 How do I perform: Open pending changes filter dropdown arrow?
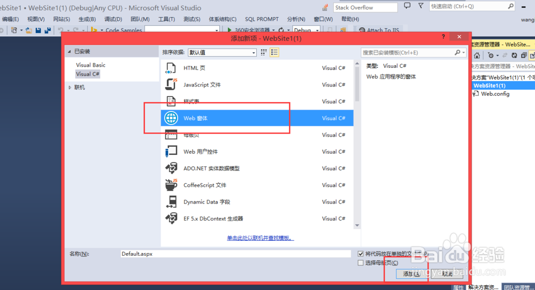coord(498,56)
